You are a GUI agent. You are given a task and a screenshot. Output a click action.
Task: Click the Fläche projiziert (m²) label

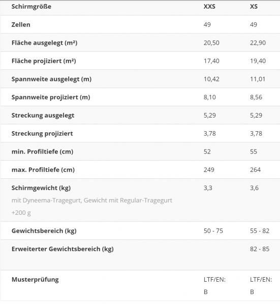[x=44, y=61]
